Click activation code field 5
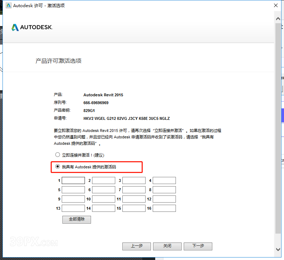 [x=73, y=190]
